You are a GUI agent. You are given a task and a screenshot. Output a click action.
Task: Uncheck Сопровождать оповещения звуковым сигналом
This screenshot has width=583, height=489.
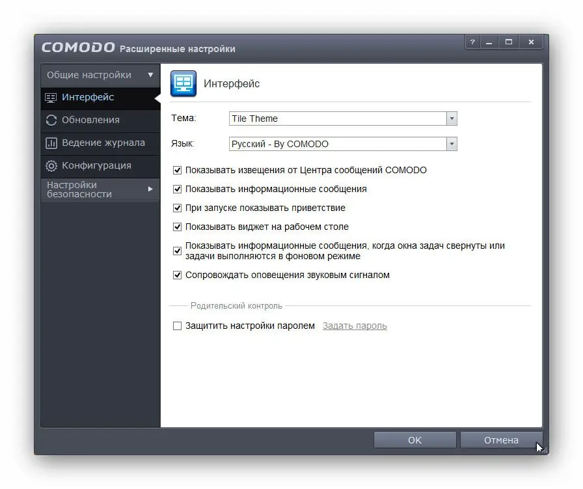(177, 275)
